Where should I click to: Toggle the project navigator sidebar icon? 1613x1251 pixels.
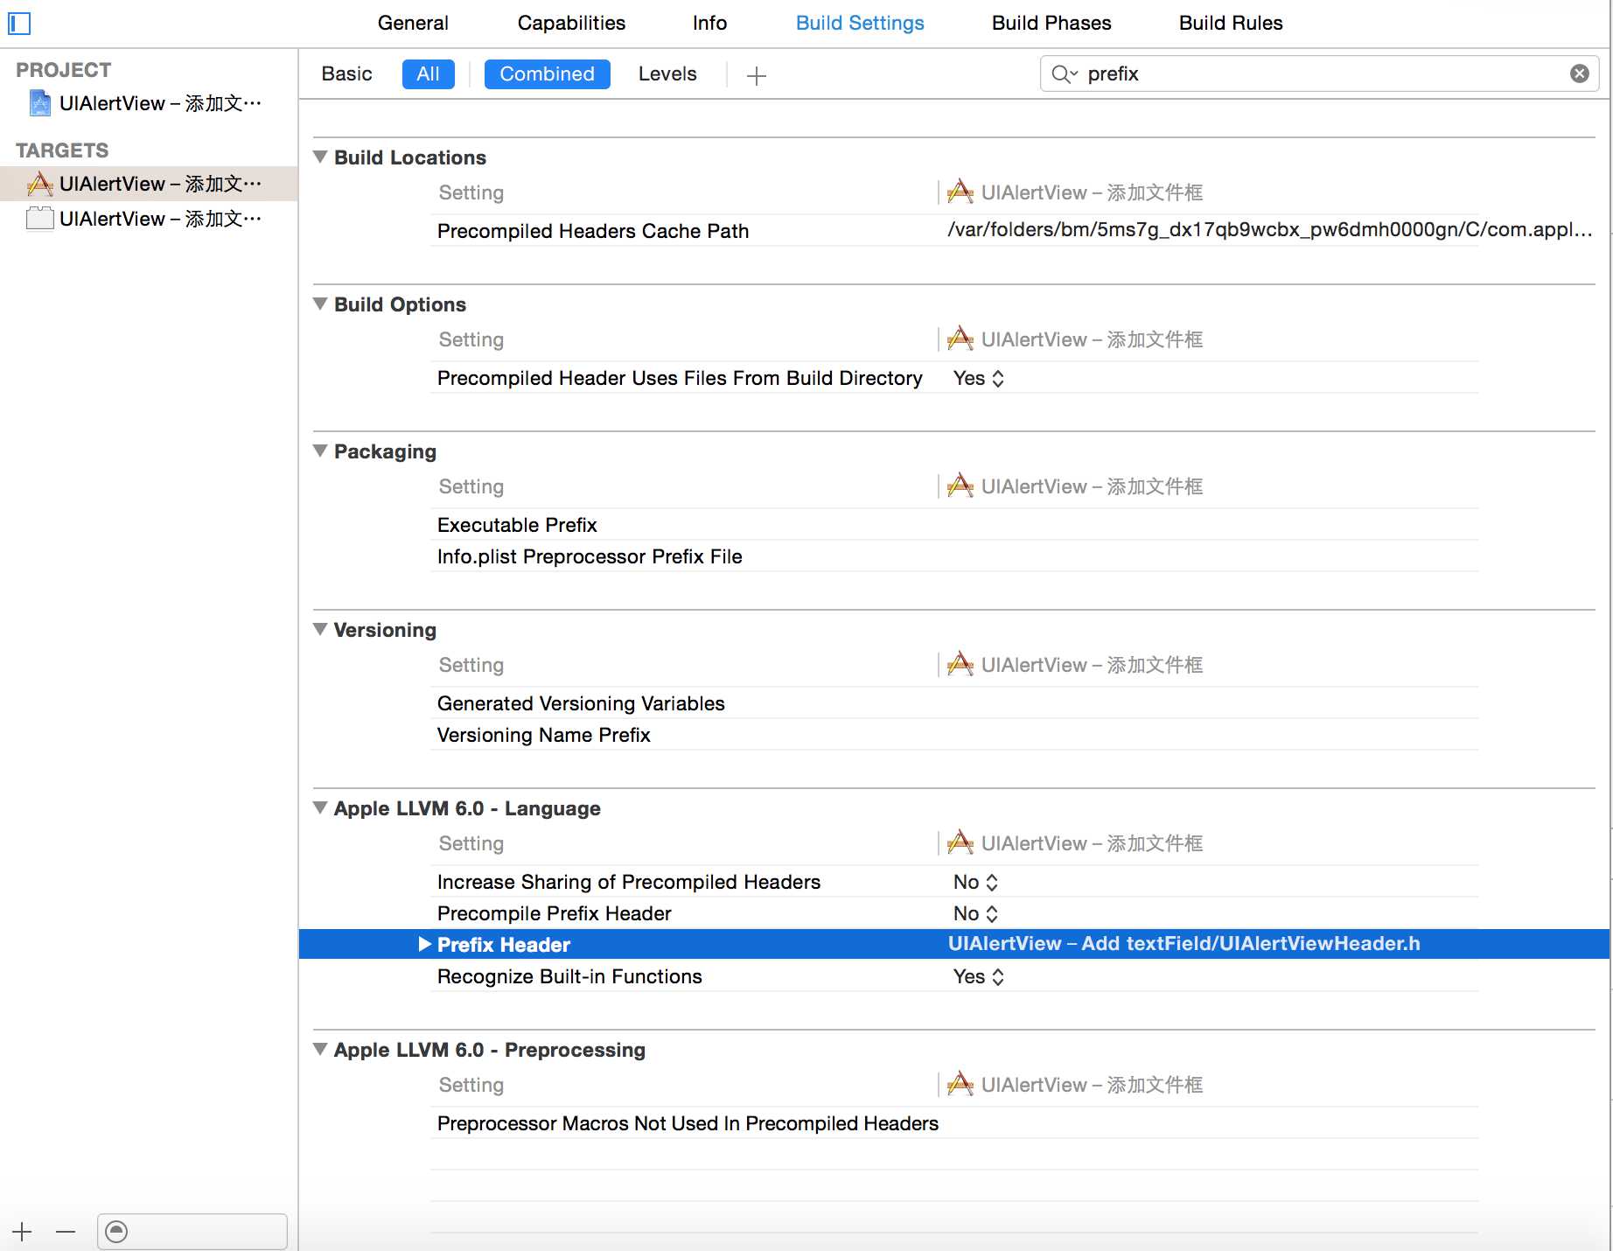coord(19,24)
